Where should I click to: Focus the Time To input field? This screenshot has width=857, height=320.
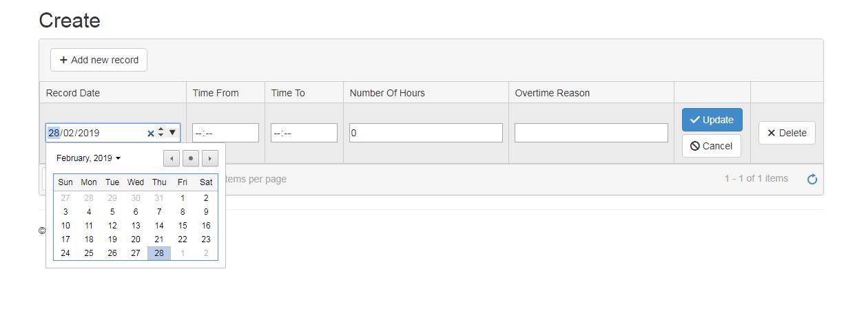304,133
